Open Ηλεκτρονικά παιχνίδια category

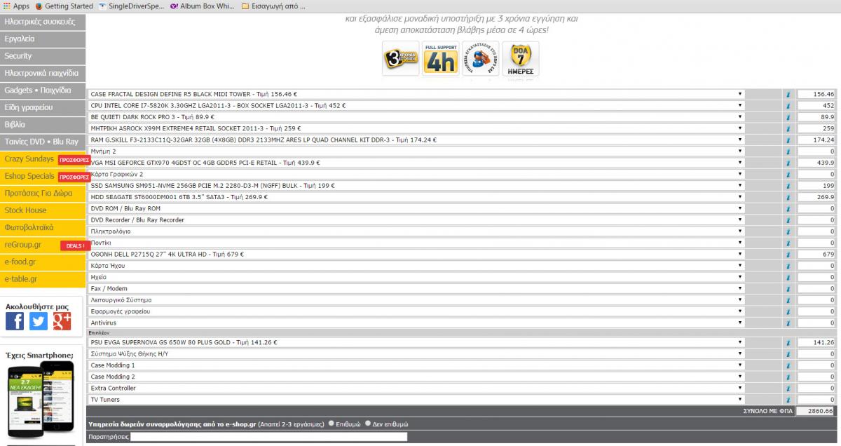click(x=43, y=73)
